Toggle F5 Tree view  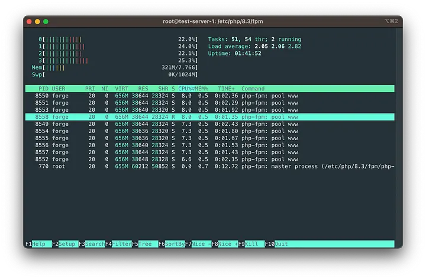145,244
